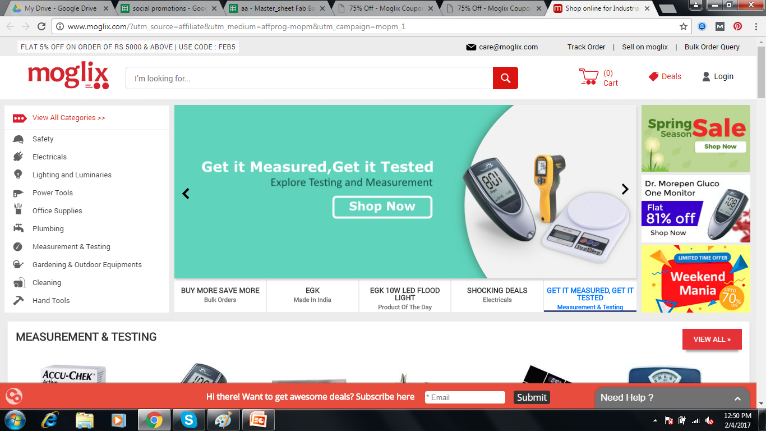Show hidden system tray icons

click(x=656, y=420)
